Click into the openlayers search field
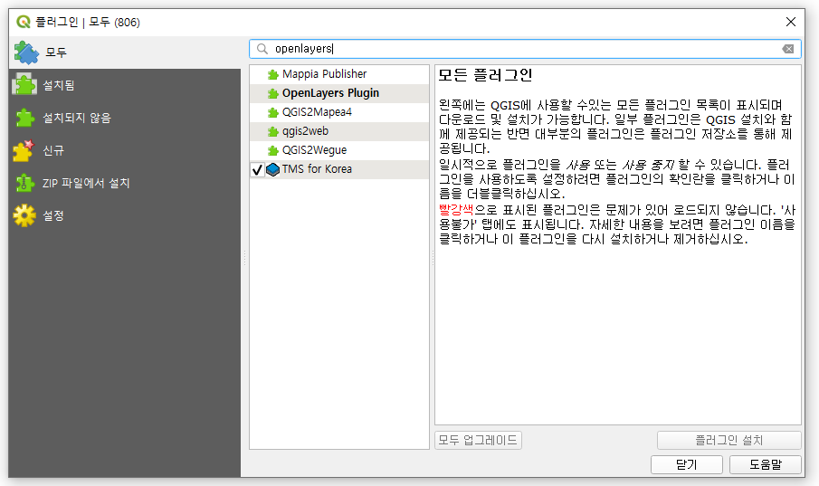This screenshot has width=819, height=486. click(525, 49)
